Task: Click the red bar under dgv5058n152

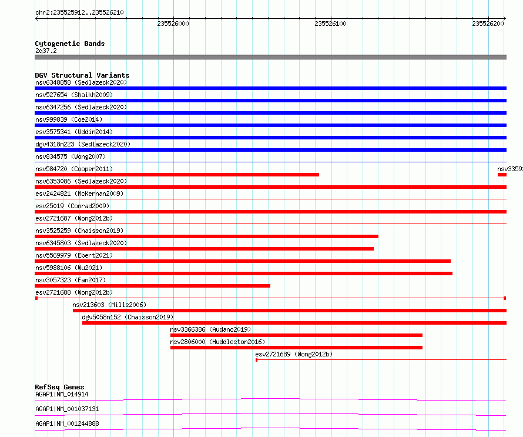Action: (294, 323)
